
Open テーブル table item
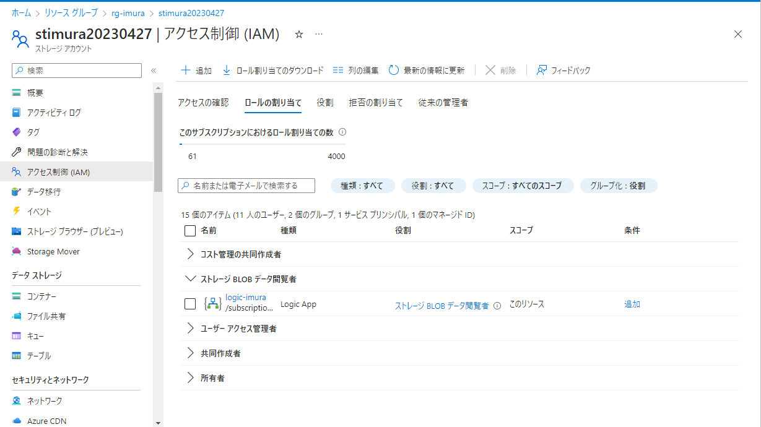click(x=39, y=356)
